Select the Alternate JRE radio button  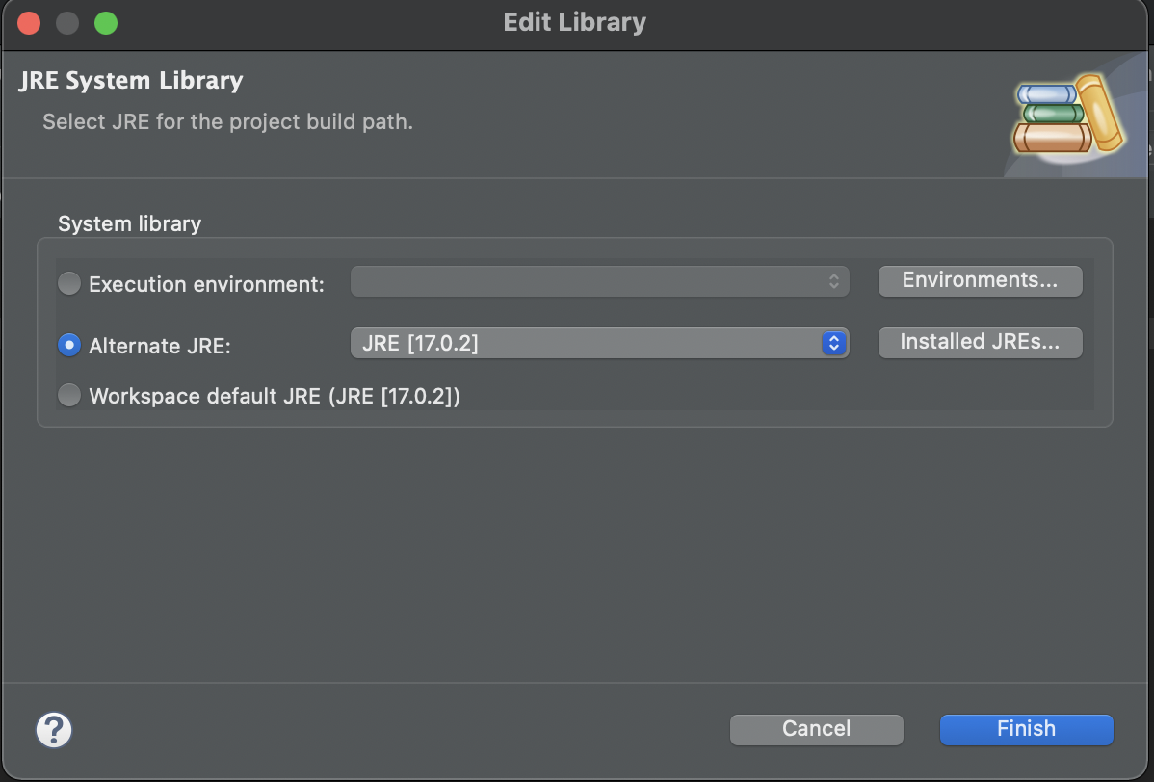(69, 345)
